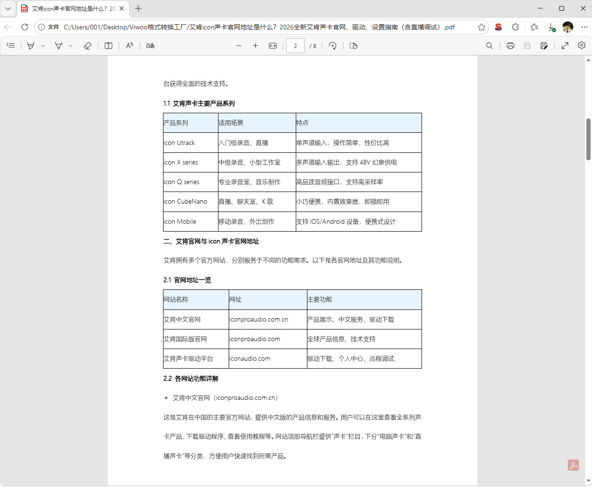Print the PDF document
The width and height of the screenshot is (592, 487).
pyautogui.click(x=510, y=46)
